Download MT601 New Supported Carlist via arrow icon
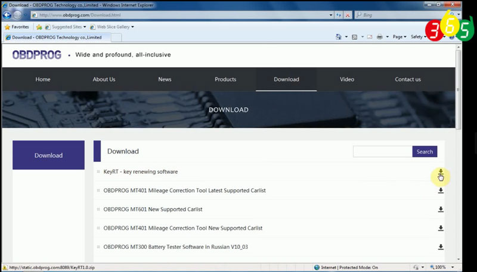Image resolution: width=477 pixels, height=272 pixels. tap(441, 210)
